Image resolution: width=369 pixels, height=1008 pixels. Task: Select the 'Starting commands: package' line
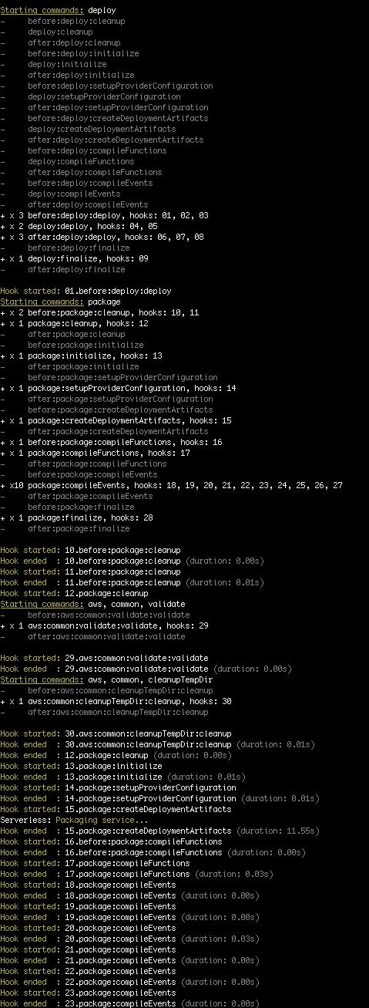(61, 302)
